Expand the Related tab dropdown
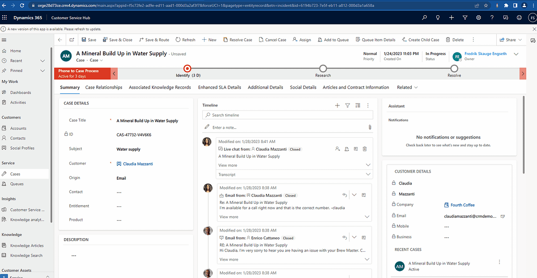 415,87
